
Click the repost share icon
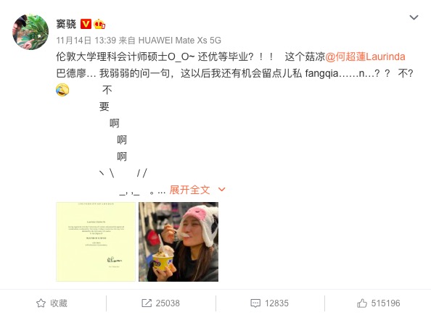[147, 303]
